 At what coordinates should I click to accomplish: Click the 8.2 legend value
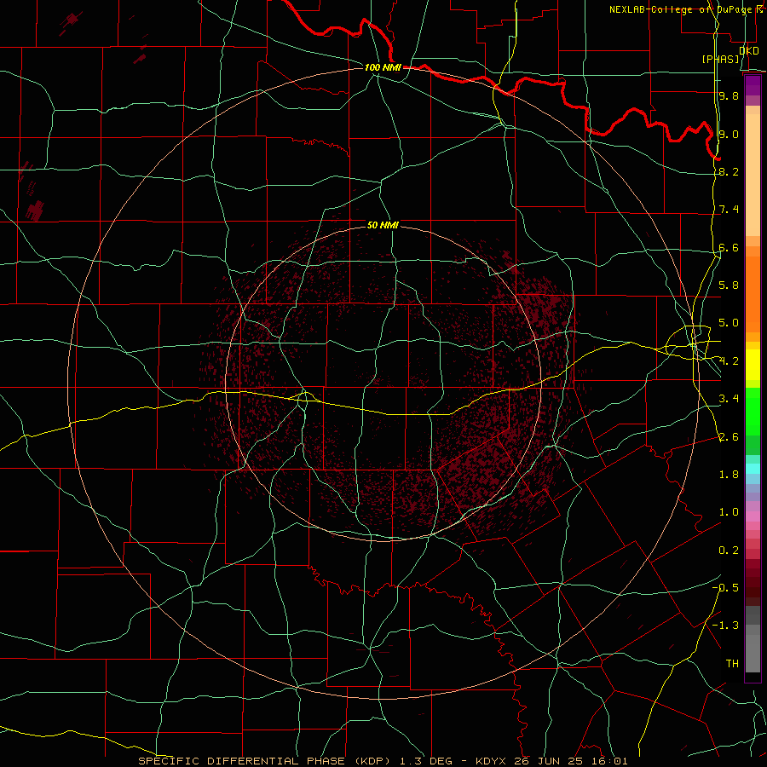point(729,171)
